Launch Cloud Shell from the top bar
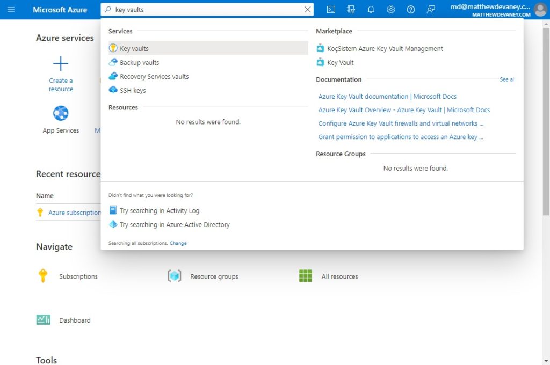 331,10
